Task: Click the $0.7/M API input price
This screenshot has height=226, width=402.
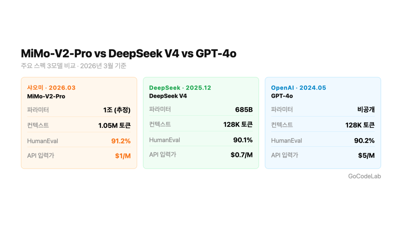Action: point(241,155)
